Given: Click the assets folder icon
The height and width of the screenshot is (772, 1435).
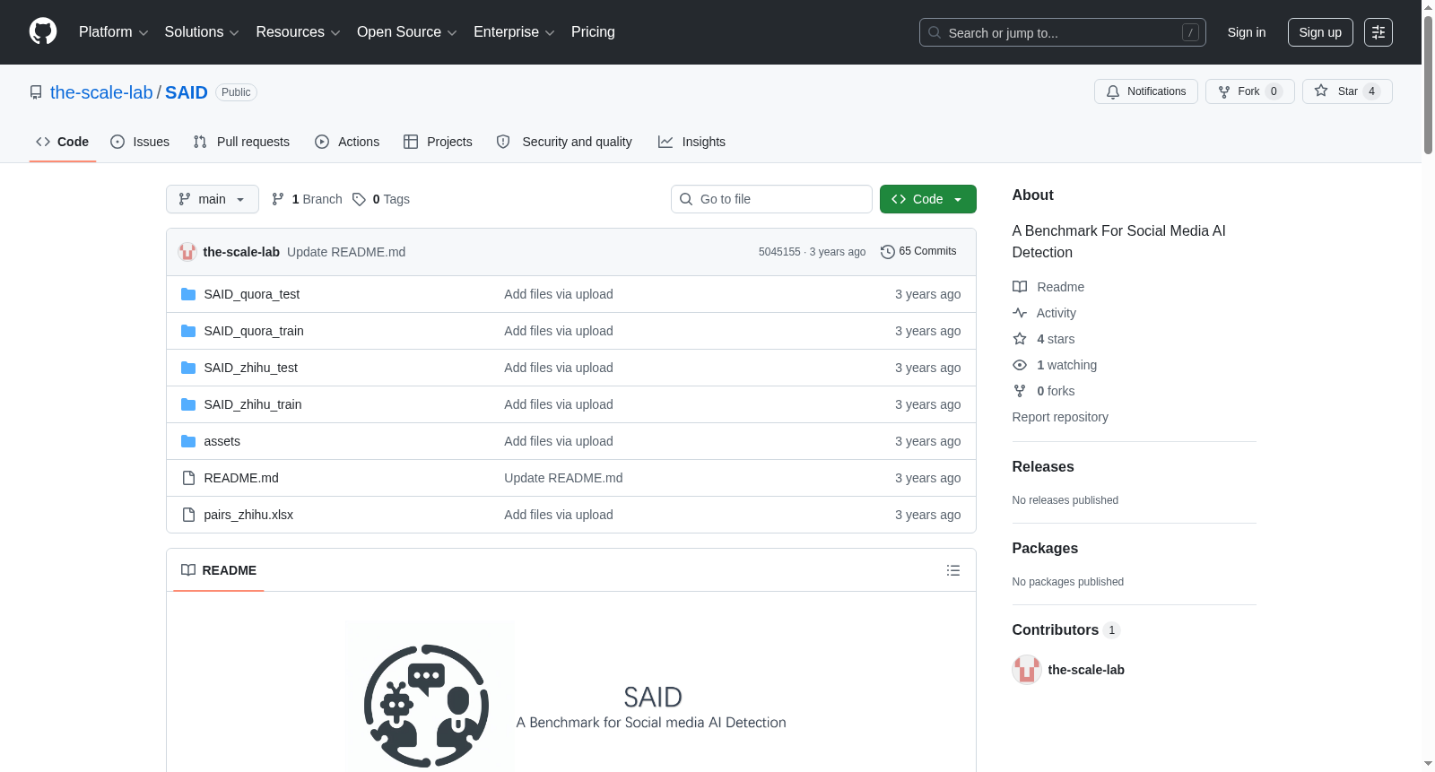Looking at the screenshot, I should click(x=188, y=441).
